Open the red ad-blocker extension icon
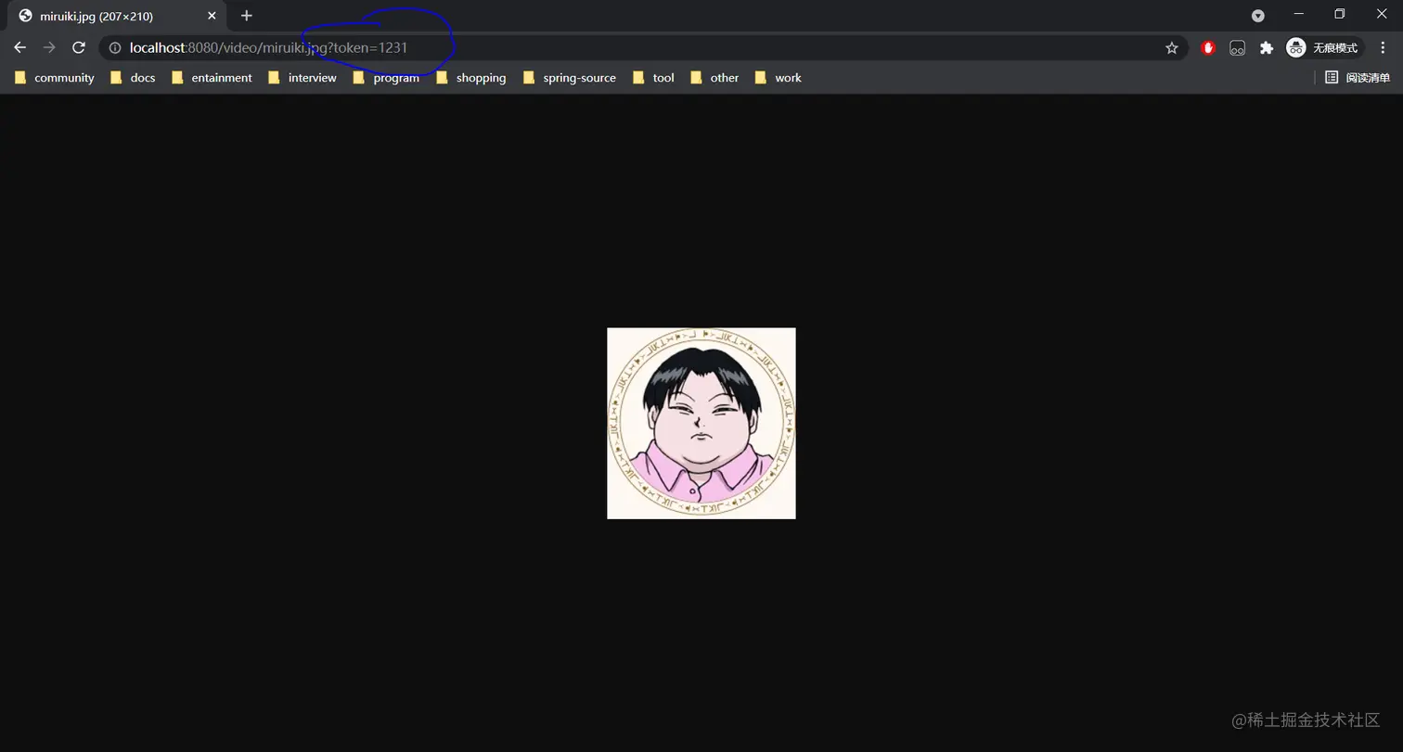The width and height of the screenshot is (1403, 752). [1208, 47]
